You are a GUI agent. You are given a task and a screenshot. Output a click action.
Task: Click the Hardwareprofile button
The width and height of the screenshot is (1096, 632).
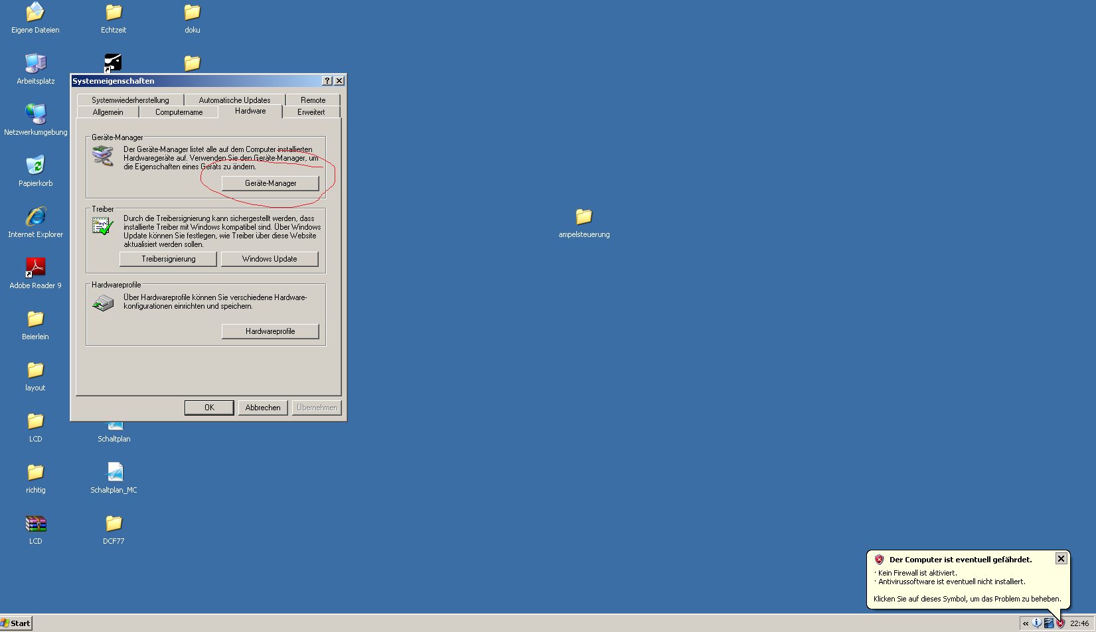coord(270,331)
